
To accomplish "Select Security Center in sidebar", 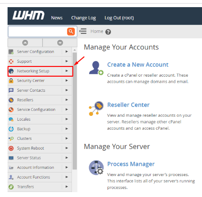I will point(31,81).
